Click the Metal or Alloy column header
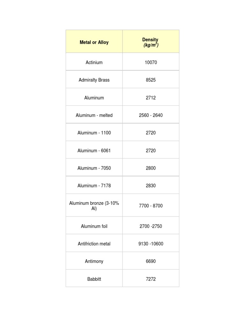245x327 pixels. point(94,42)
